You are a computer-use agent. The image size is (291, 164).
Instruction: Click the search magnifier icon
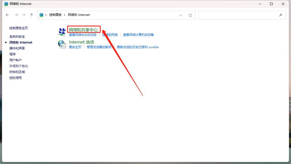coord(281,15)
